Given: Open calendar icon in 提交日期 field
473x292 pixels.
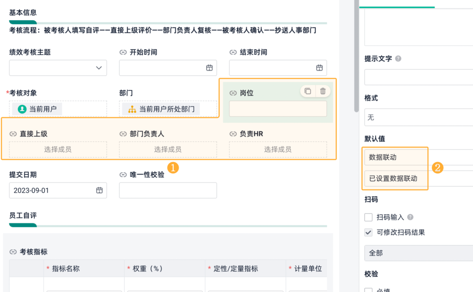Looking at the screenshot, I should point(99,190).
